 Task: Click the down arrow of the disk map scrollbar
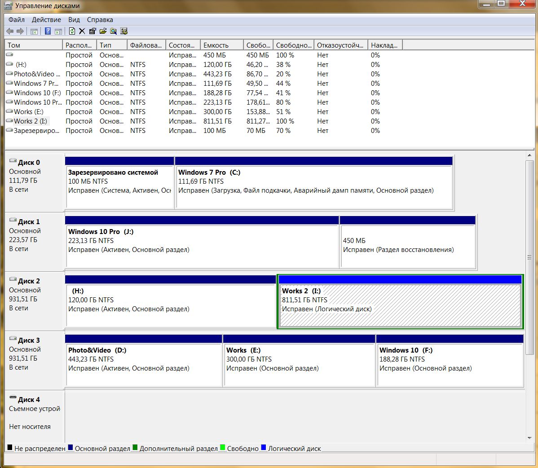tap(529, 438)
